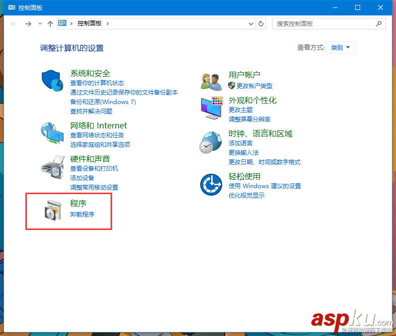396x336 pixels.
Task: Open the 网络和 Internet category heading
Action: coord(99,125)
